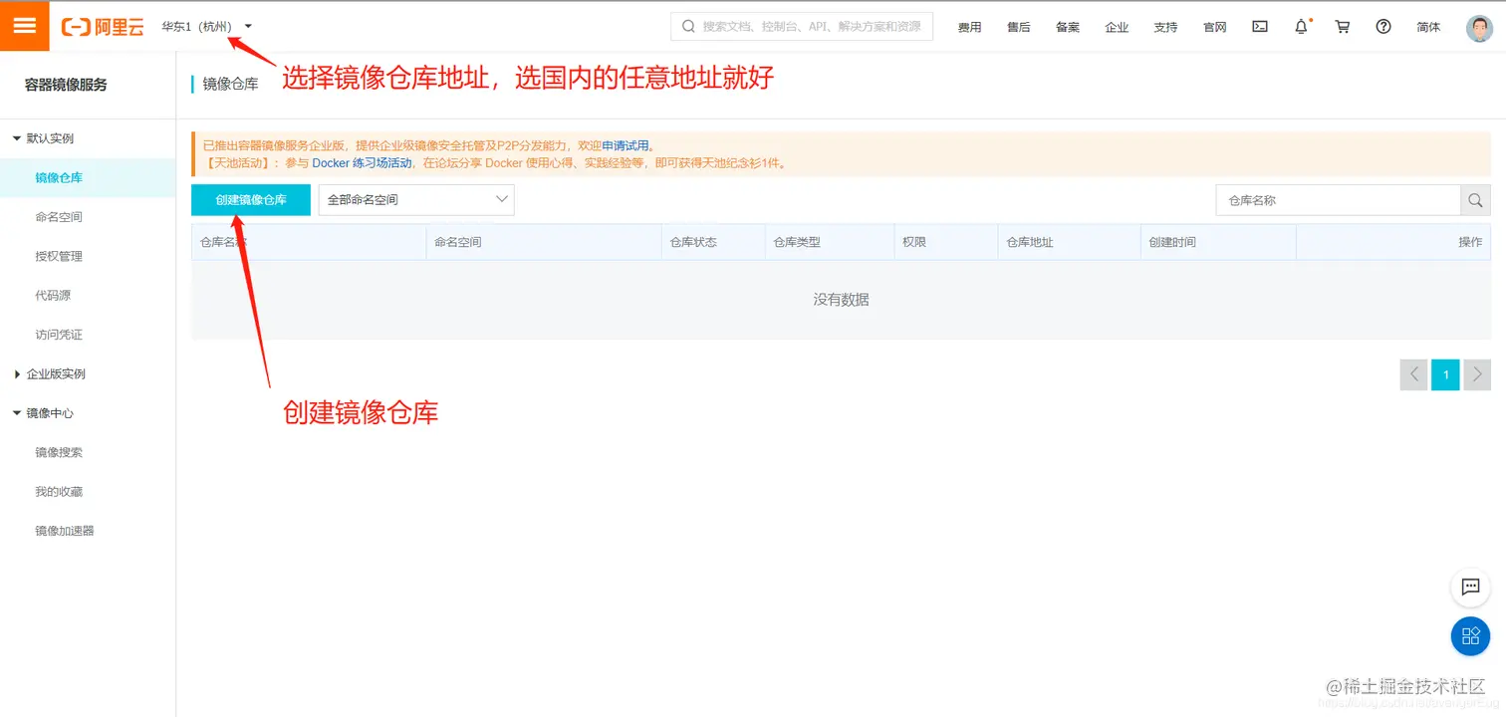Open the help question-mark icon
The image size is (1506, 717).
click(1382, 27)
